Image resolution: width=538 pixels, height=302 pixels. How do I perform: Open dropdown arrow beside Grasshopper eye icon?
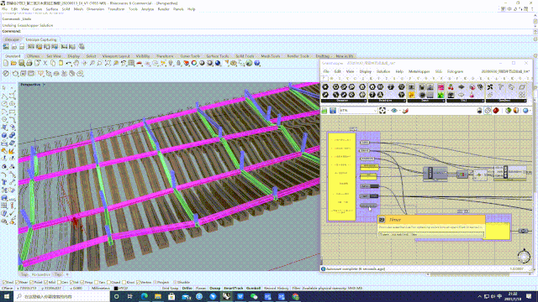tap(400, 111)
